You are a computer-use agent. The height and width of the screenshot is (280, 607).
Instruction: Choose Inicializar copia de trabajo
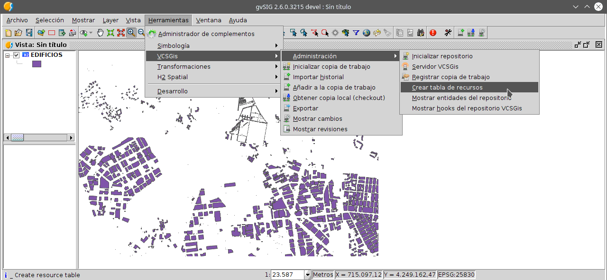tap(341, 66)
